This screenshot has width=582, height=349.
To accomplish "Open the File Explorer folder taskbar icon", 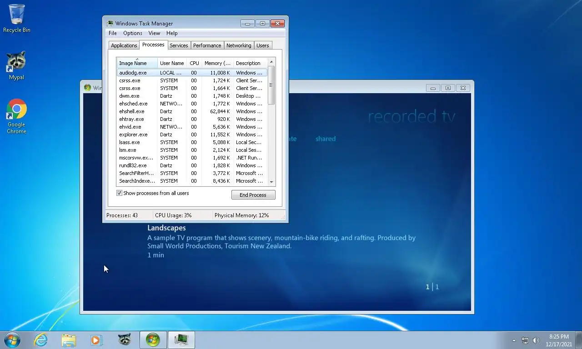I will [69, 339].
